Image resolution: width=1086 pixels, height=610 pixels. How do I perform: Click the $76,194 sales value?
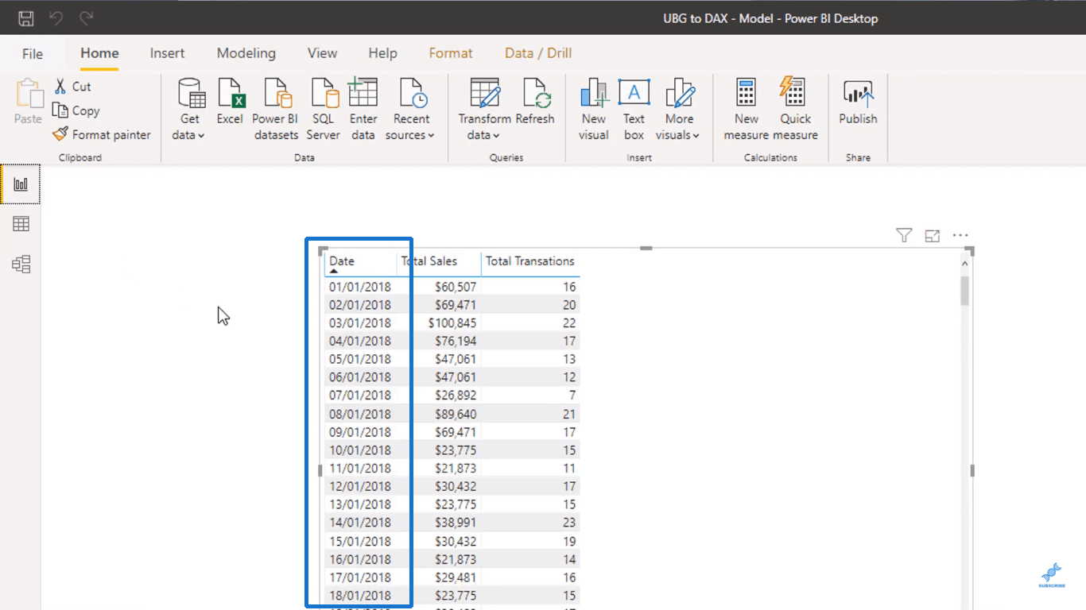point(456,341)
